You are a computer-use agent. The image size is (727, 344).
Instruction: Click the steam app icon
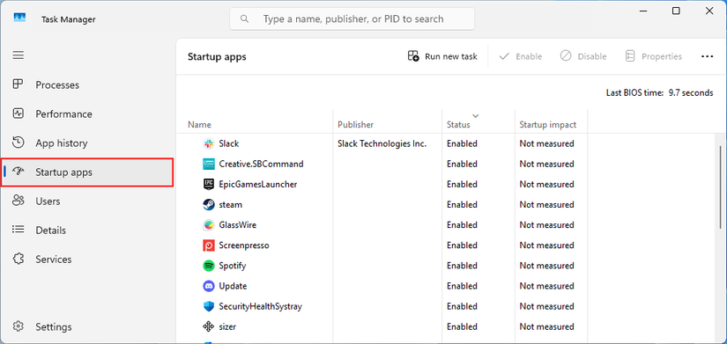(209, 205)
